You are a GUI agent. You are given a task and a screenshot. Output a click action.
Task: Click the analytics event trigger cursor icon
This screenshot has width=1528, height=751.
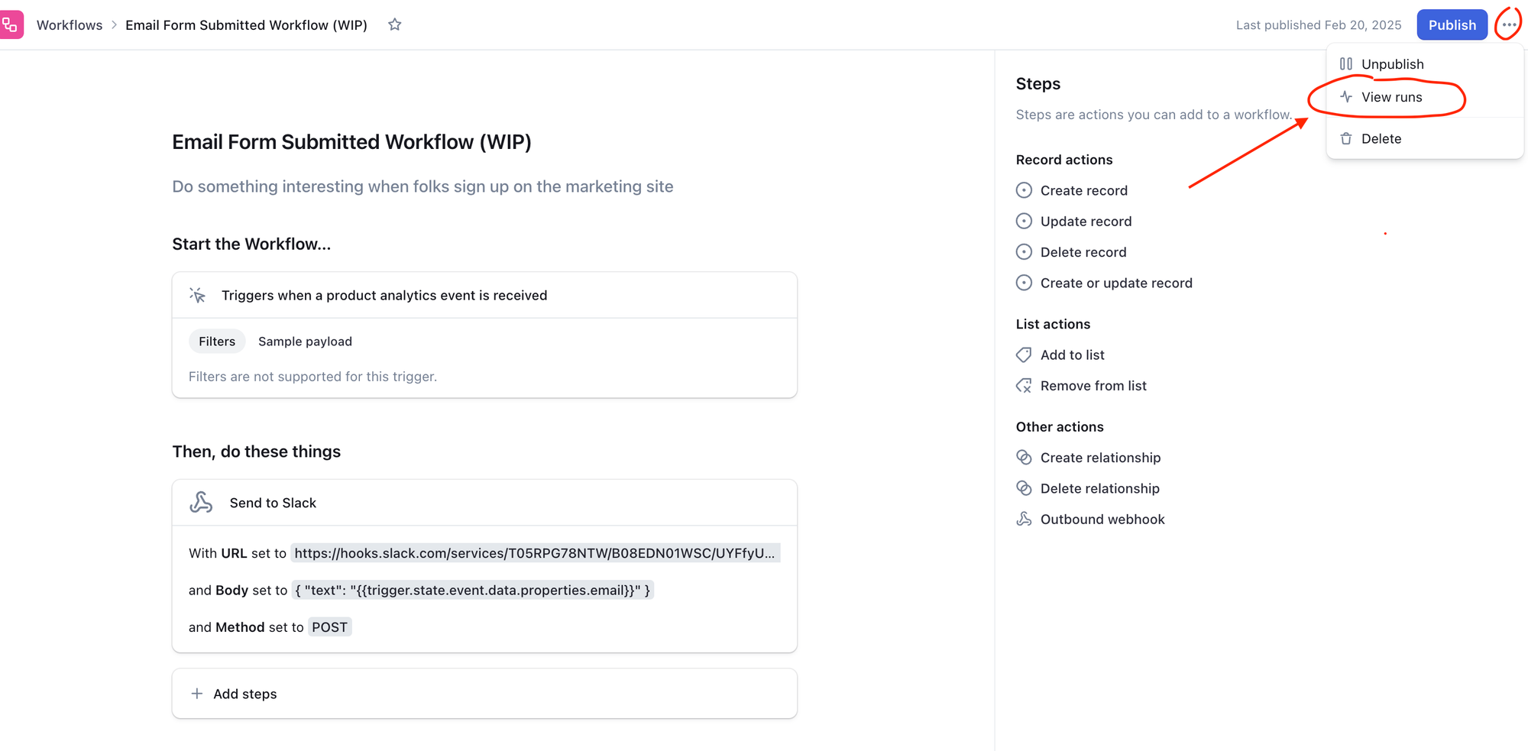[198, 295]
